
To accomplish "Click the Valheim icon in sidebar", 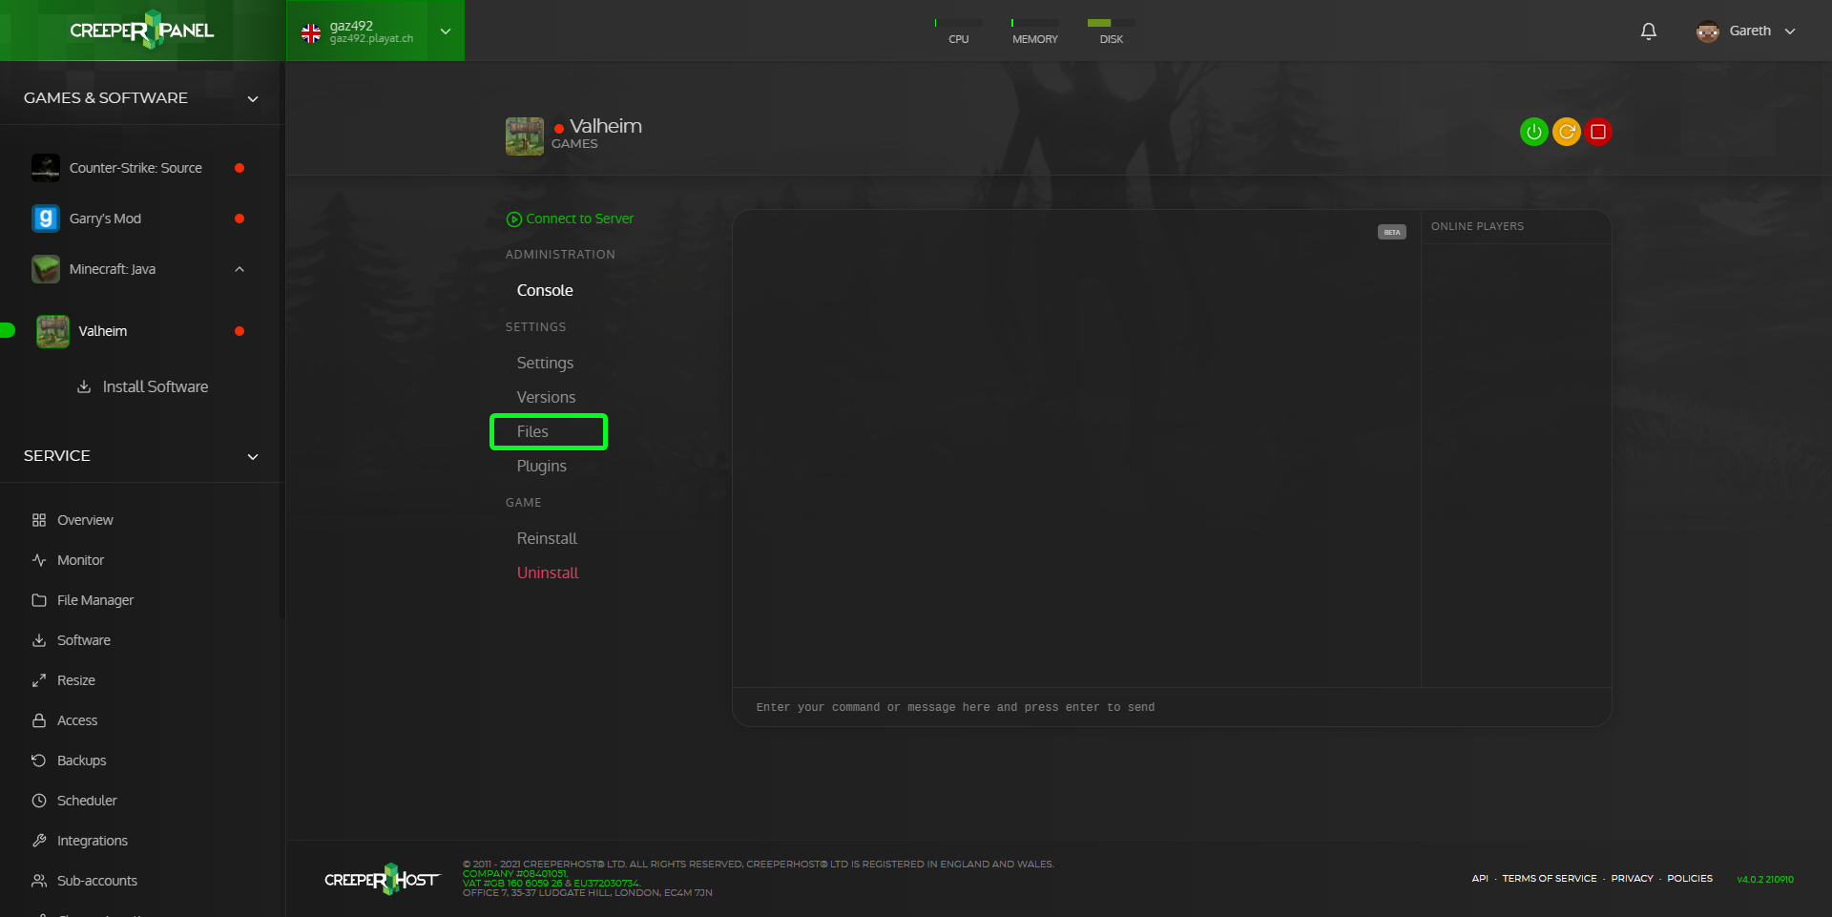I will click(52, 331).
